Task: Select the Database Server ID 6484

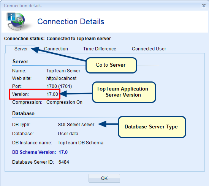Action: [64, 162]
